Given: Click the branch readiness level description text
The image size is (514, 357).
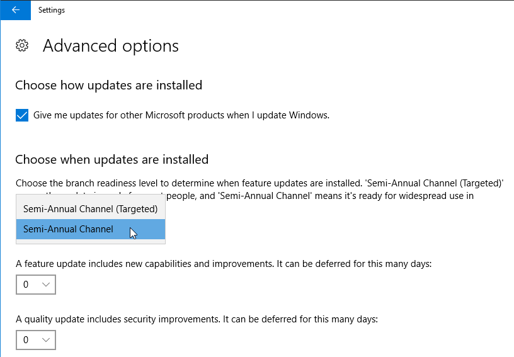Looking at the screenshot, I should (x=260, y=190).
